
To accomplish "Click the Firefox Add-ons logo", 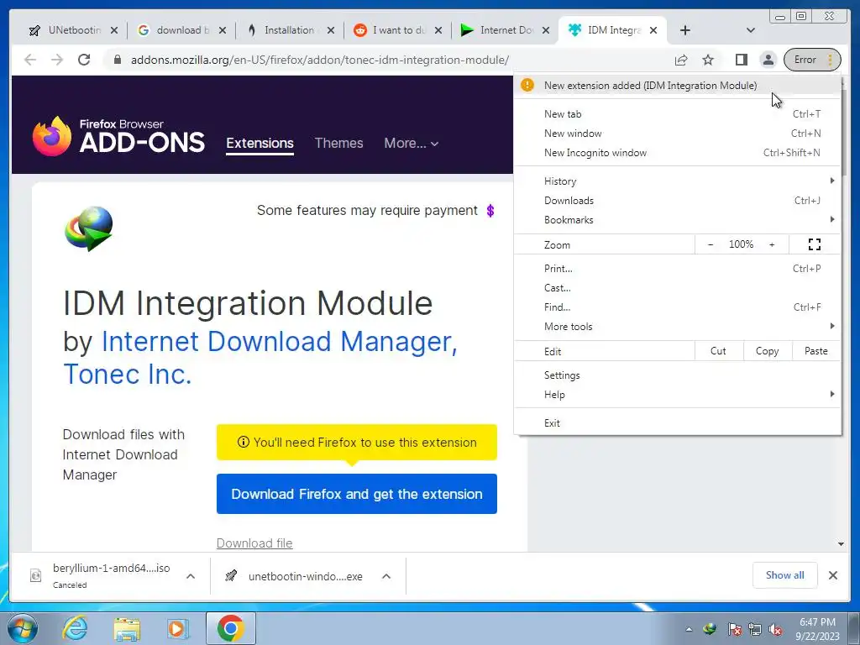I will click(x=118, y=136).
